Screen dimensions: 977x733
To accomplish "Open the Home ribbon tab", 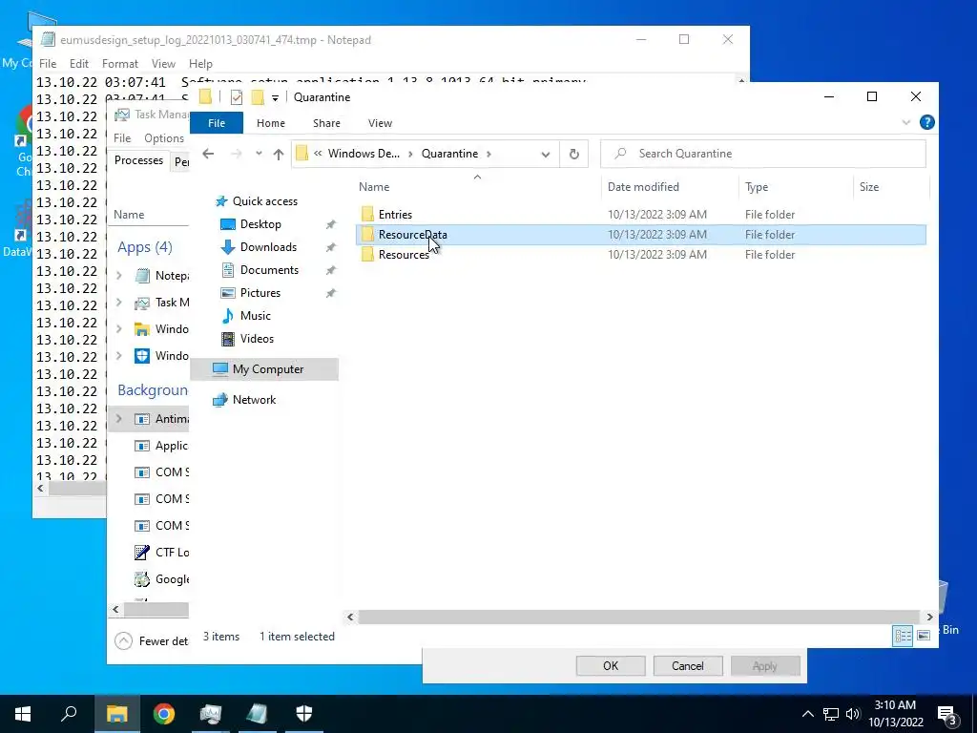I will 270,123.
